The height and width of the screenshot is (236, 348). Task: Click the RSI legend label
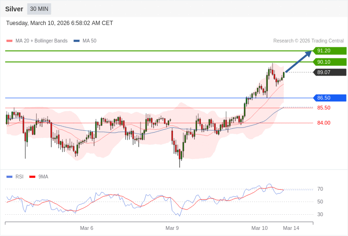[x=19, y=177]
